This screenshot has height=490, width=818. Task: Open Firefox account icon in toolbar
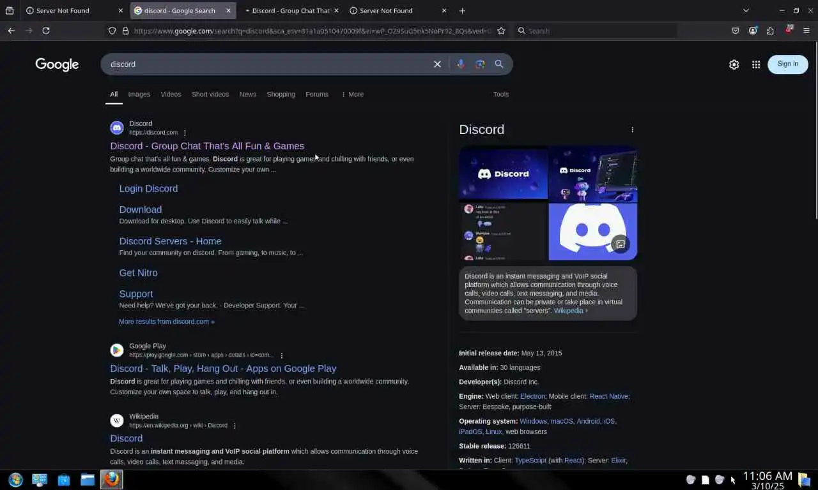(x=753, y=31)
